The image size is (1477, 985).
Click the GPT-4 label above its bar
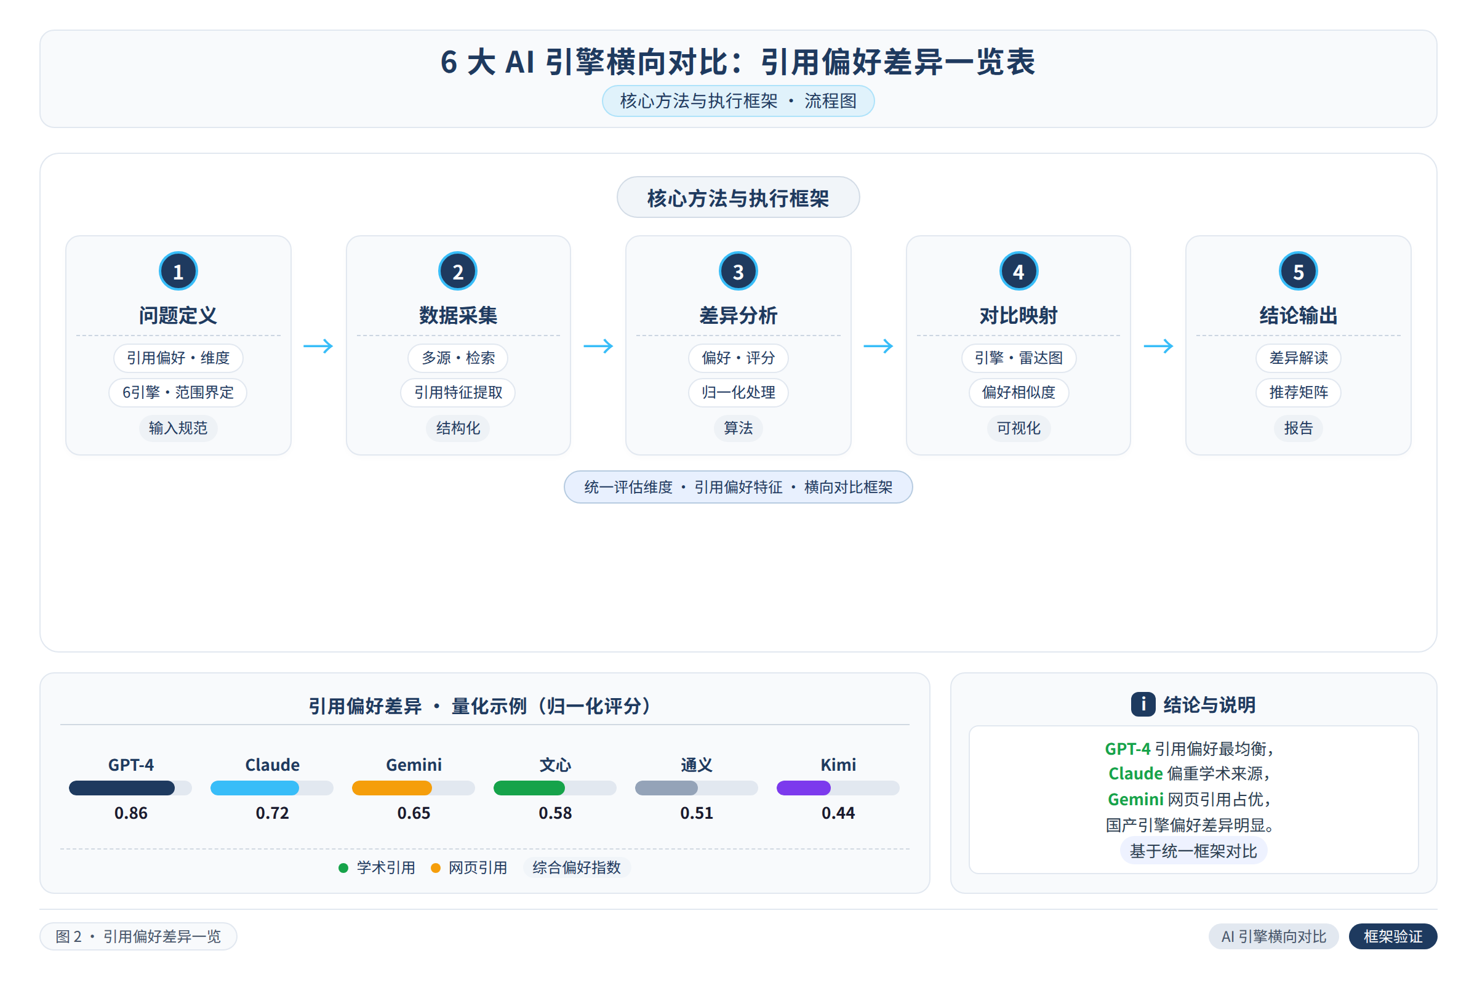click(x=130, y=765)
